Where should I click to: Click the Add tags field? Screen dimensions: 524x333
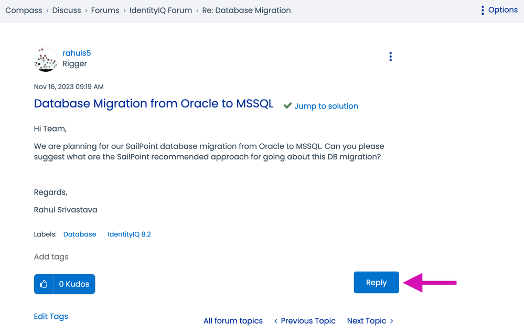pos(51,257)
